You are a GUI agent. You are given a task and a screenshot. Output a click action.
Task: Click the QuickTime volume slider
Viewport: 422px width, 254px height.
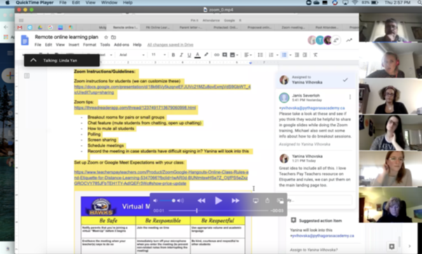[167, 201]
